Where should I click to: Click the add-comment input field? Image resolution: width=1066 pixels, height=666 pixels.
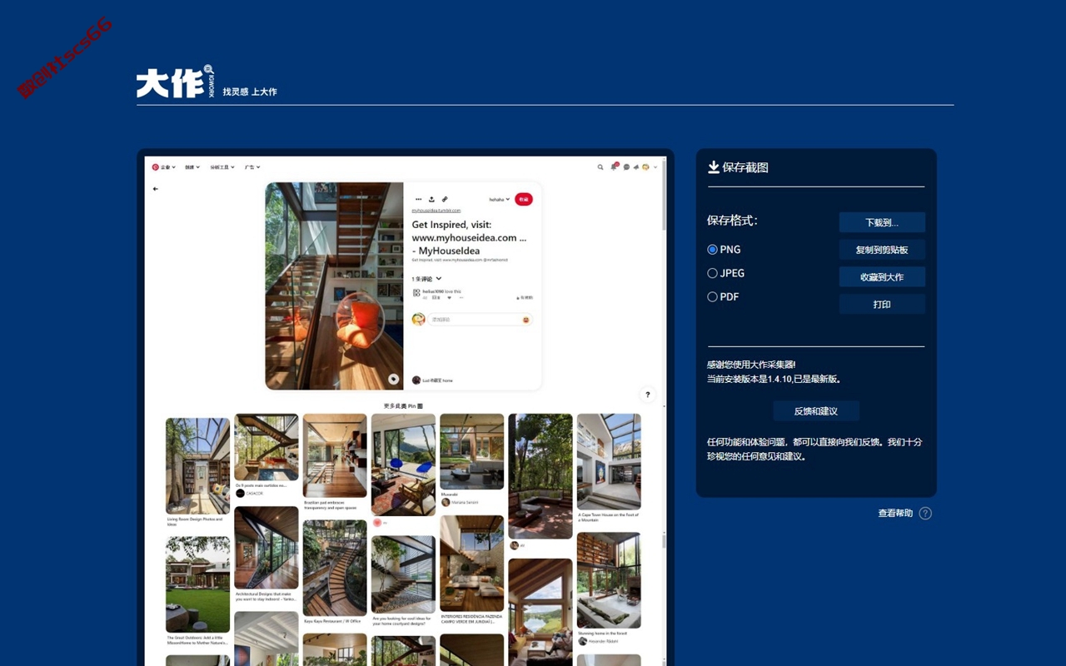pyautogui.click(x=481, y=320)
